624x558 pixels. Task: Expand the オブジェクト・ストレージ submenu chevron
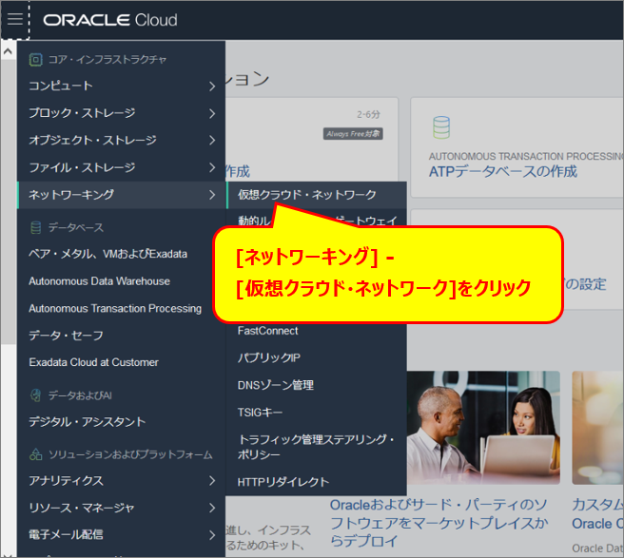212,140
